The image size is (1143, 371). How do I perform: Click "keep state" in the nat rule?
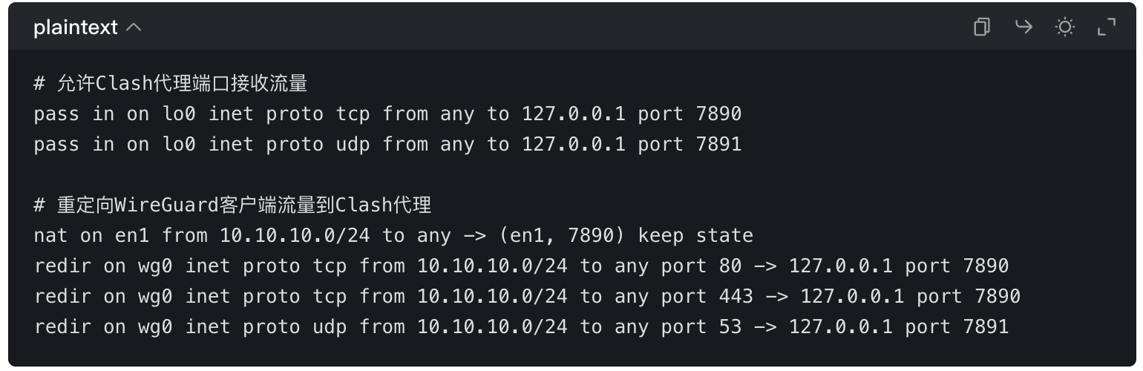(695, 236)
